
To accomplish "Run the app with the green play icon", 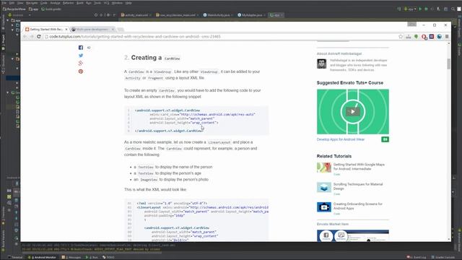I will click(x=420, y=9).
